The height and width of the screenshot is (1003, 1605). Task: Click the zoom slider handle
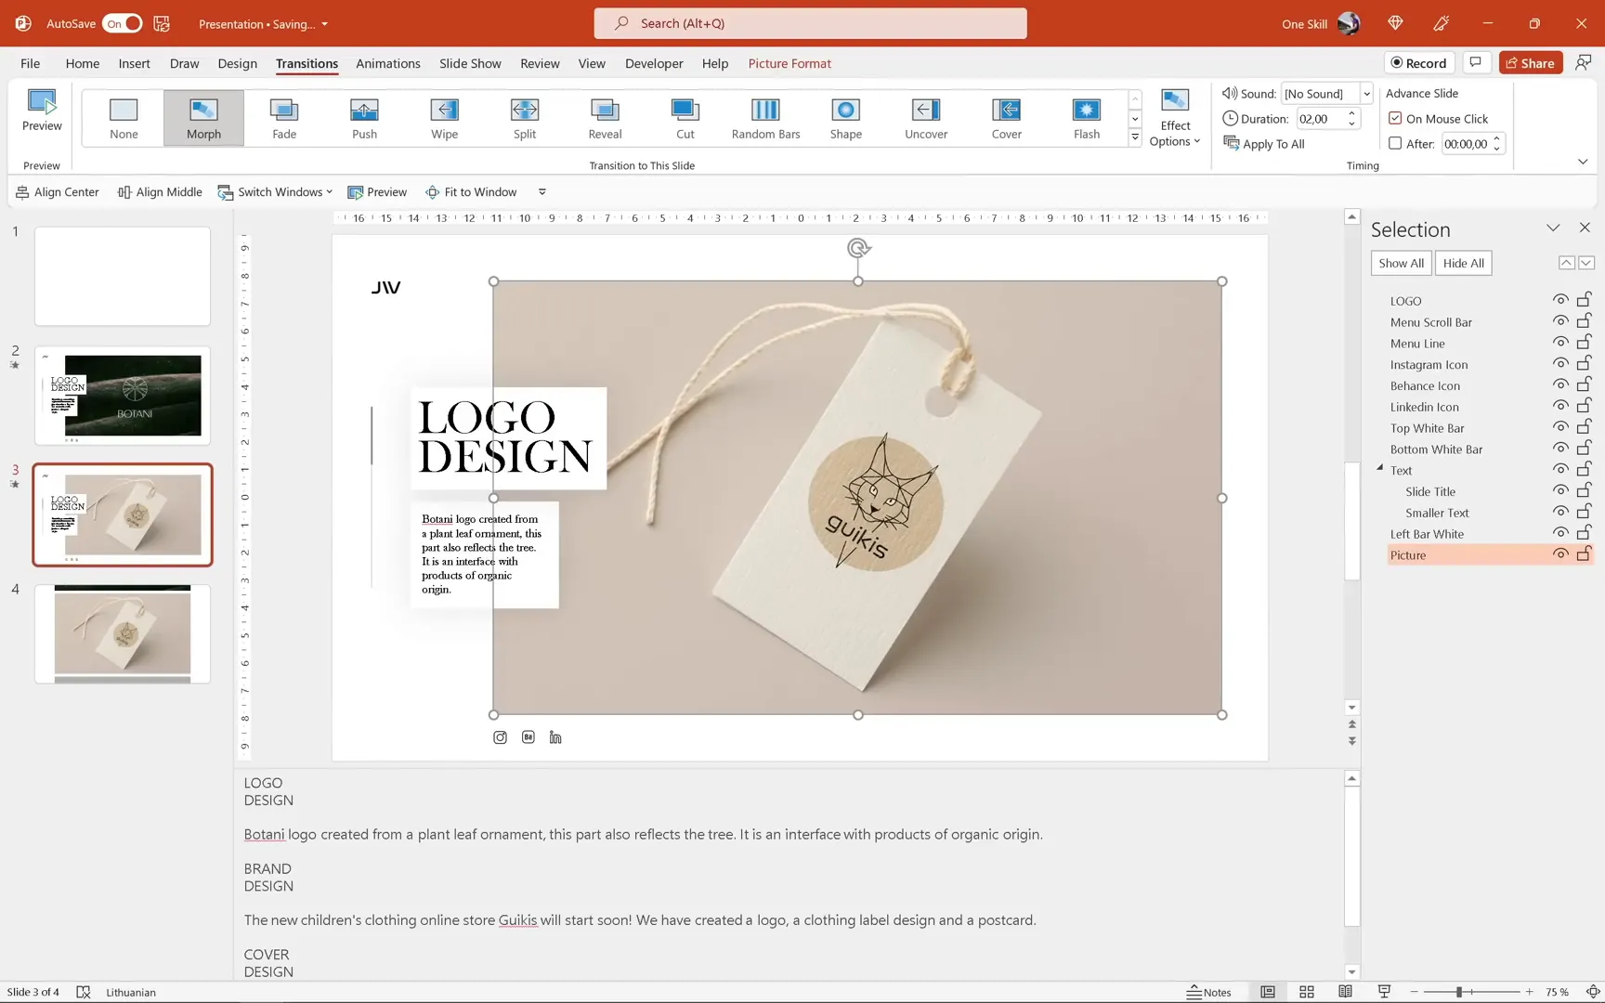[x=1459, y=992]
